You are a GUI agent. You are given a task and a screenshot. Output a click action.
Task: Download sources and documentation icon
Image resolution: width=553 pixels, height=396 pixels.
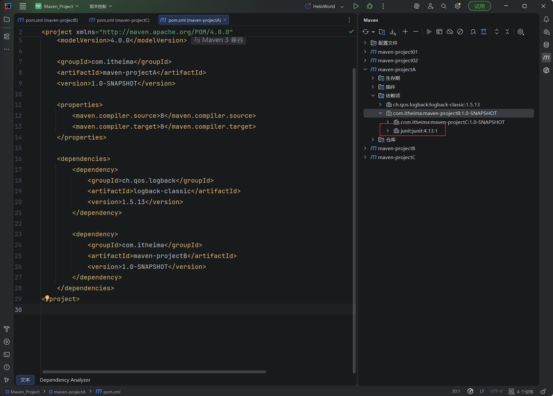[x=393, y=32]
